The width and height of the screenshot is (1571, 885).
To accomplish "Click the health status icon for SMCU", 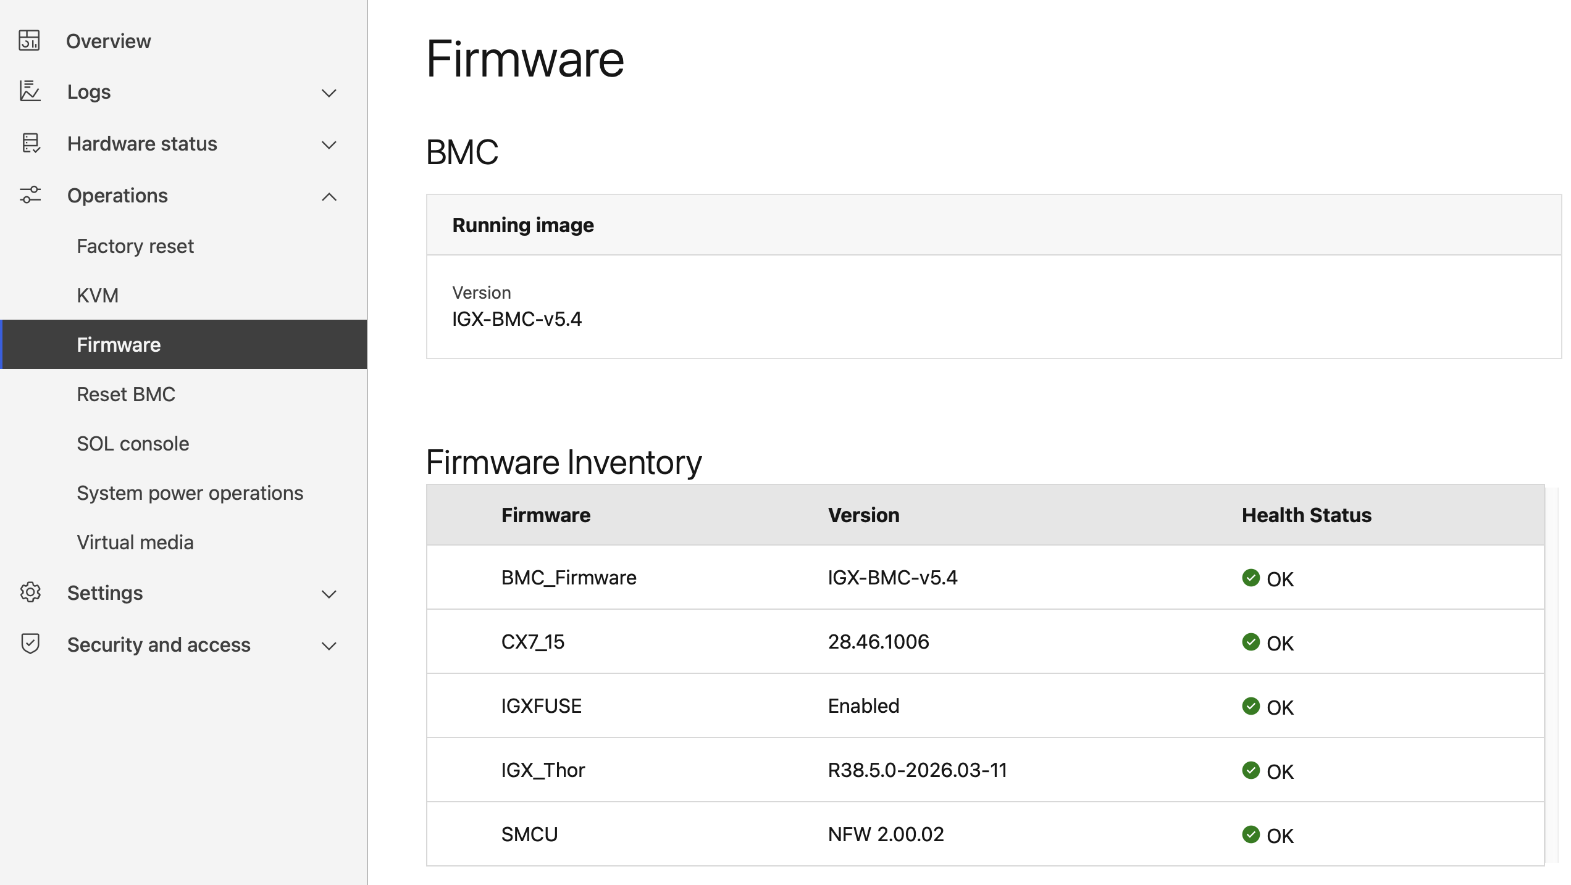I will [x=1251, y=835].
